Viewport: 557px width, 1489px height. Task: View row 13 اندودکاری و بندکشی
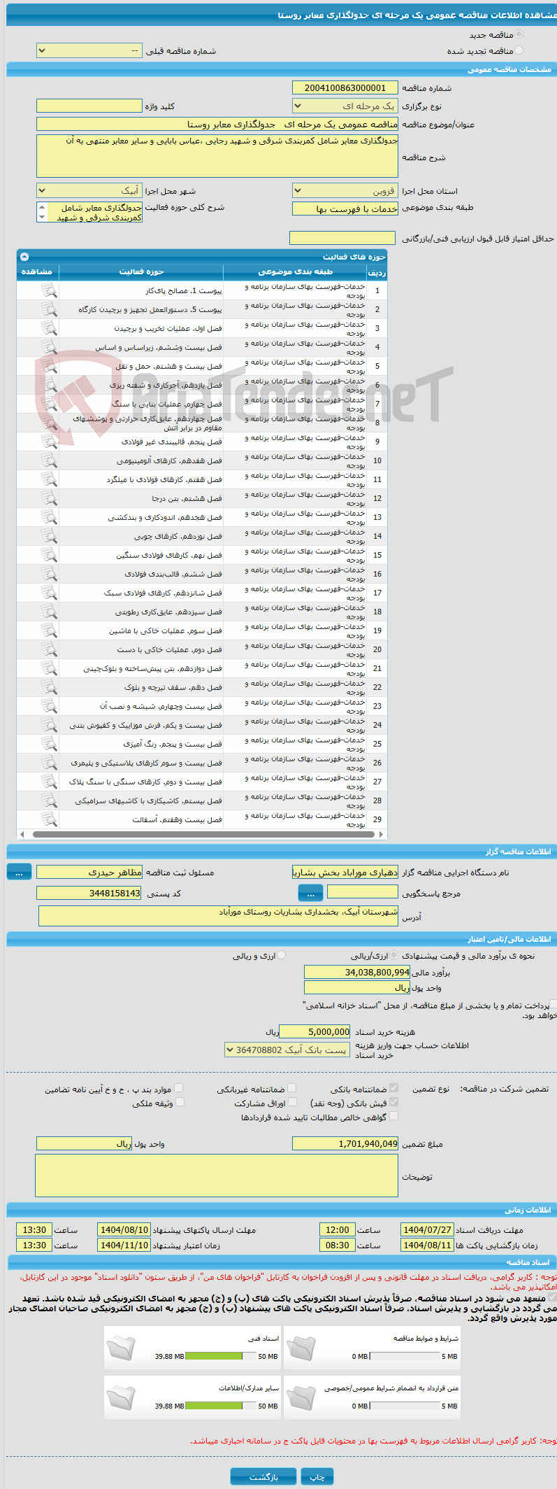tap(49, 517)
